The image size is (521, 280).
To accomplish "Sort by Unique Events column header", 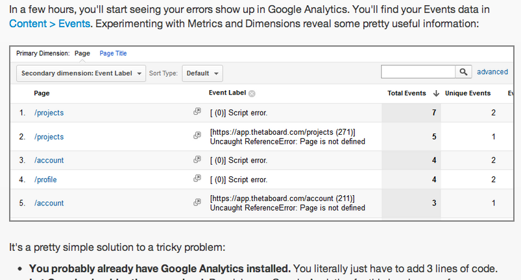I will click(467, 93).
